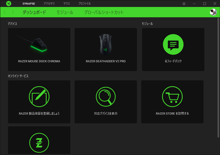Image resolution: width=220 pixels, height=155 pixels.
Task: Open the user profile avatar
Action: [213, 12]
